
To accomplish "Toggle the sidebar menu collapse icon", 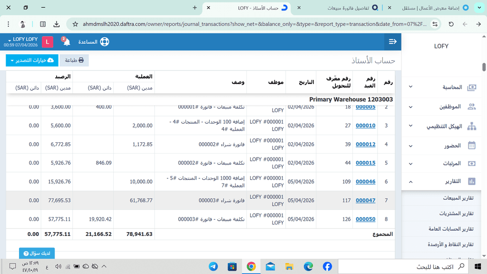I will click(x=392, y=42).
